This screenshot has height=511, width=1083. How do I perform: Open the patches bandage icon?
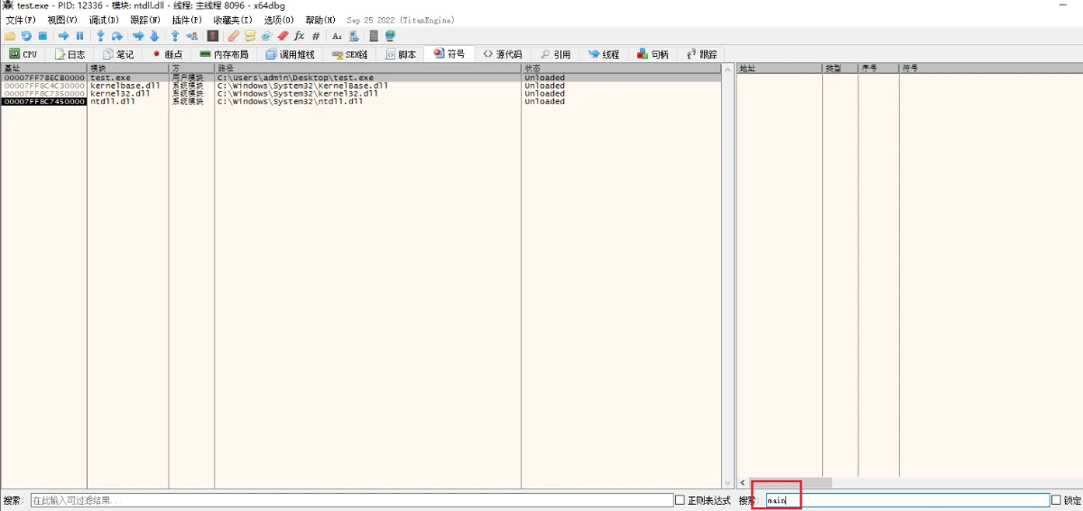pyautogui.click(x=233, y=36)
